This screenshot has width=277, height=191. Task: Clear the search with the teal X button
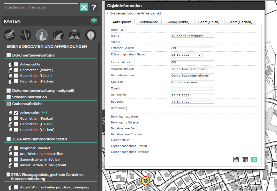(x=84, y=7)
